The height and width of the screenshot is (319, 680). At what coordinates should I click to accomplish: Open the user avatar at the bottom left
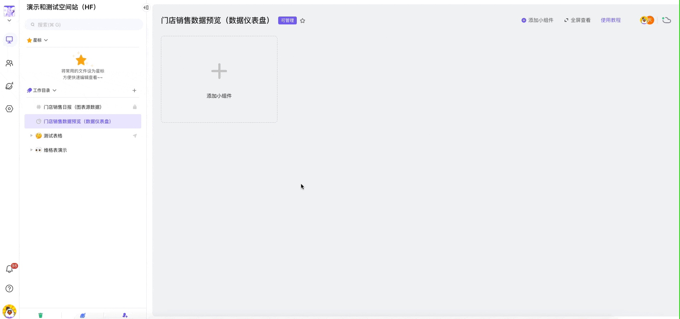click(9, 311)
